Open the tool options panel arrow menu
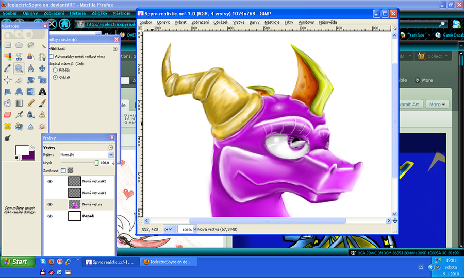The image size is (464, 278). (x=115, y=49)
